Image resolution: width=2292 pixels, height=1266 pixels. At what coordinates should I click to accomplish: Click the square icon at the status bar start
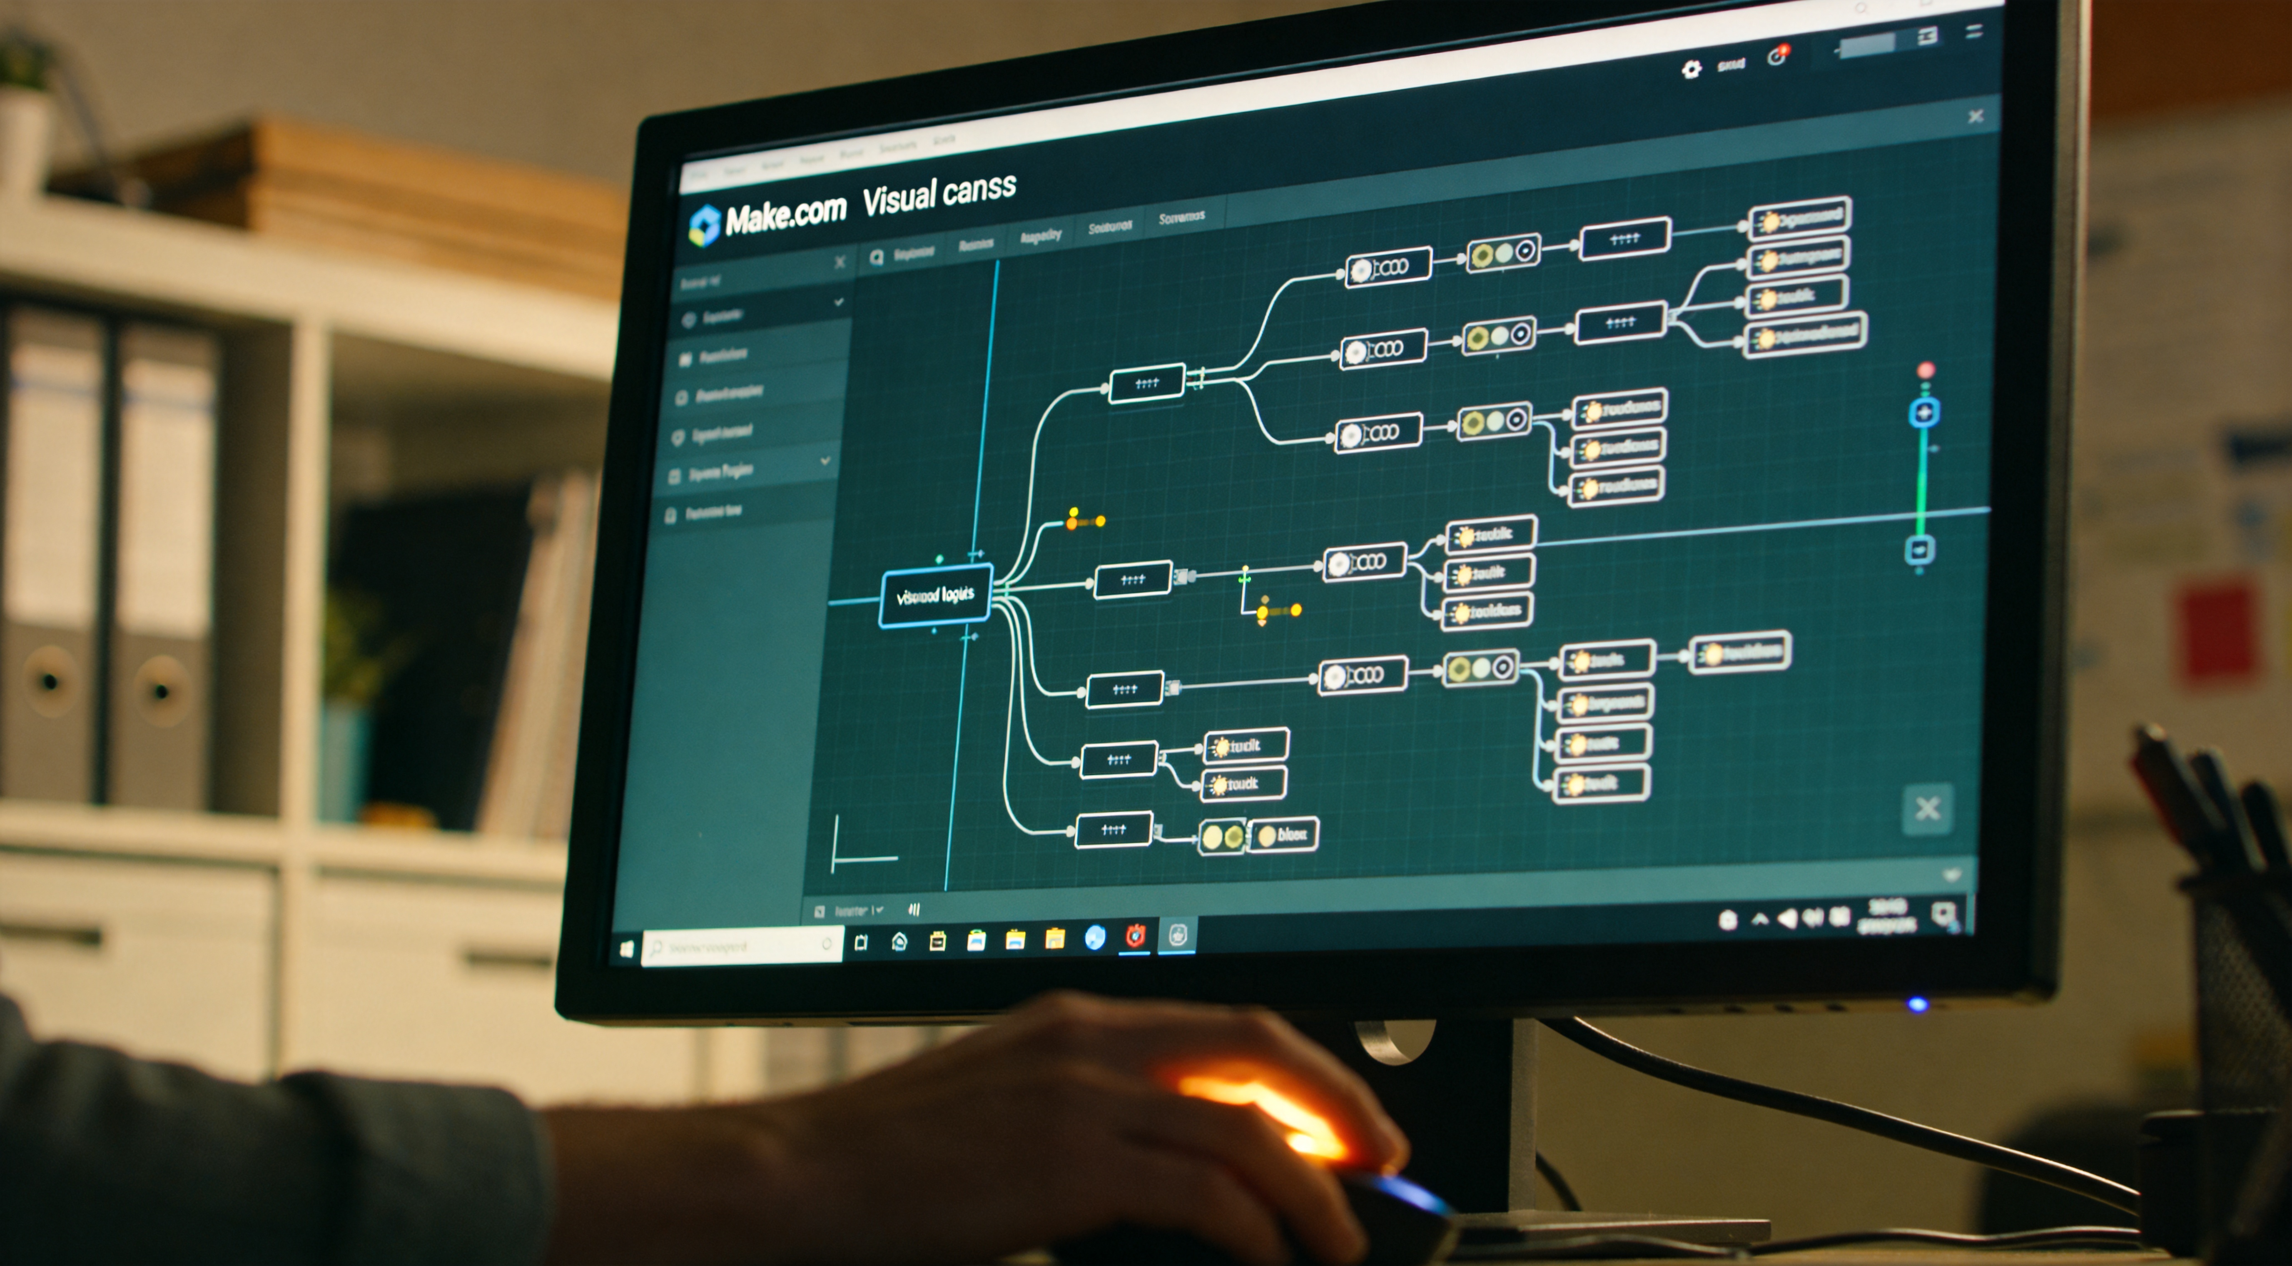(820, 911)
